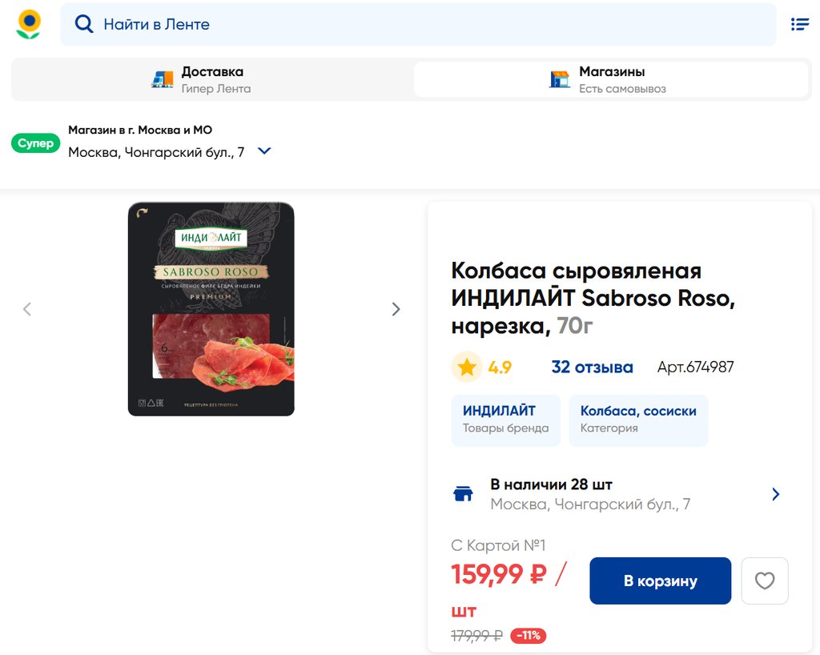Screen dimensions: 820x655
Task: Show previous product image
Action: point(27,309)
